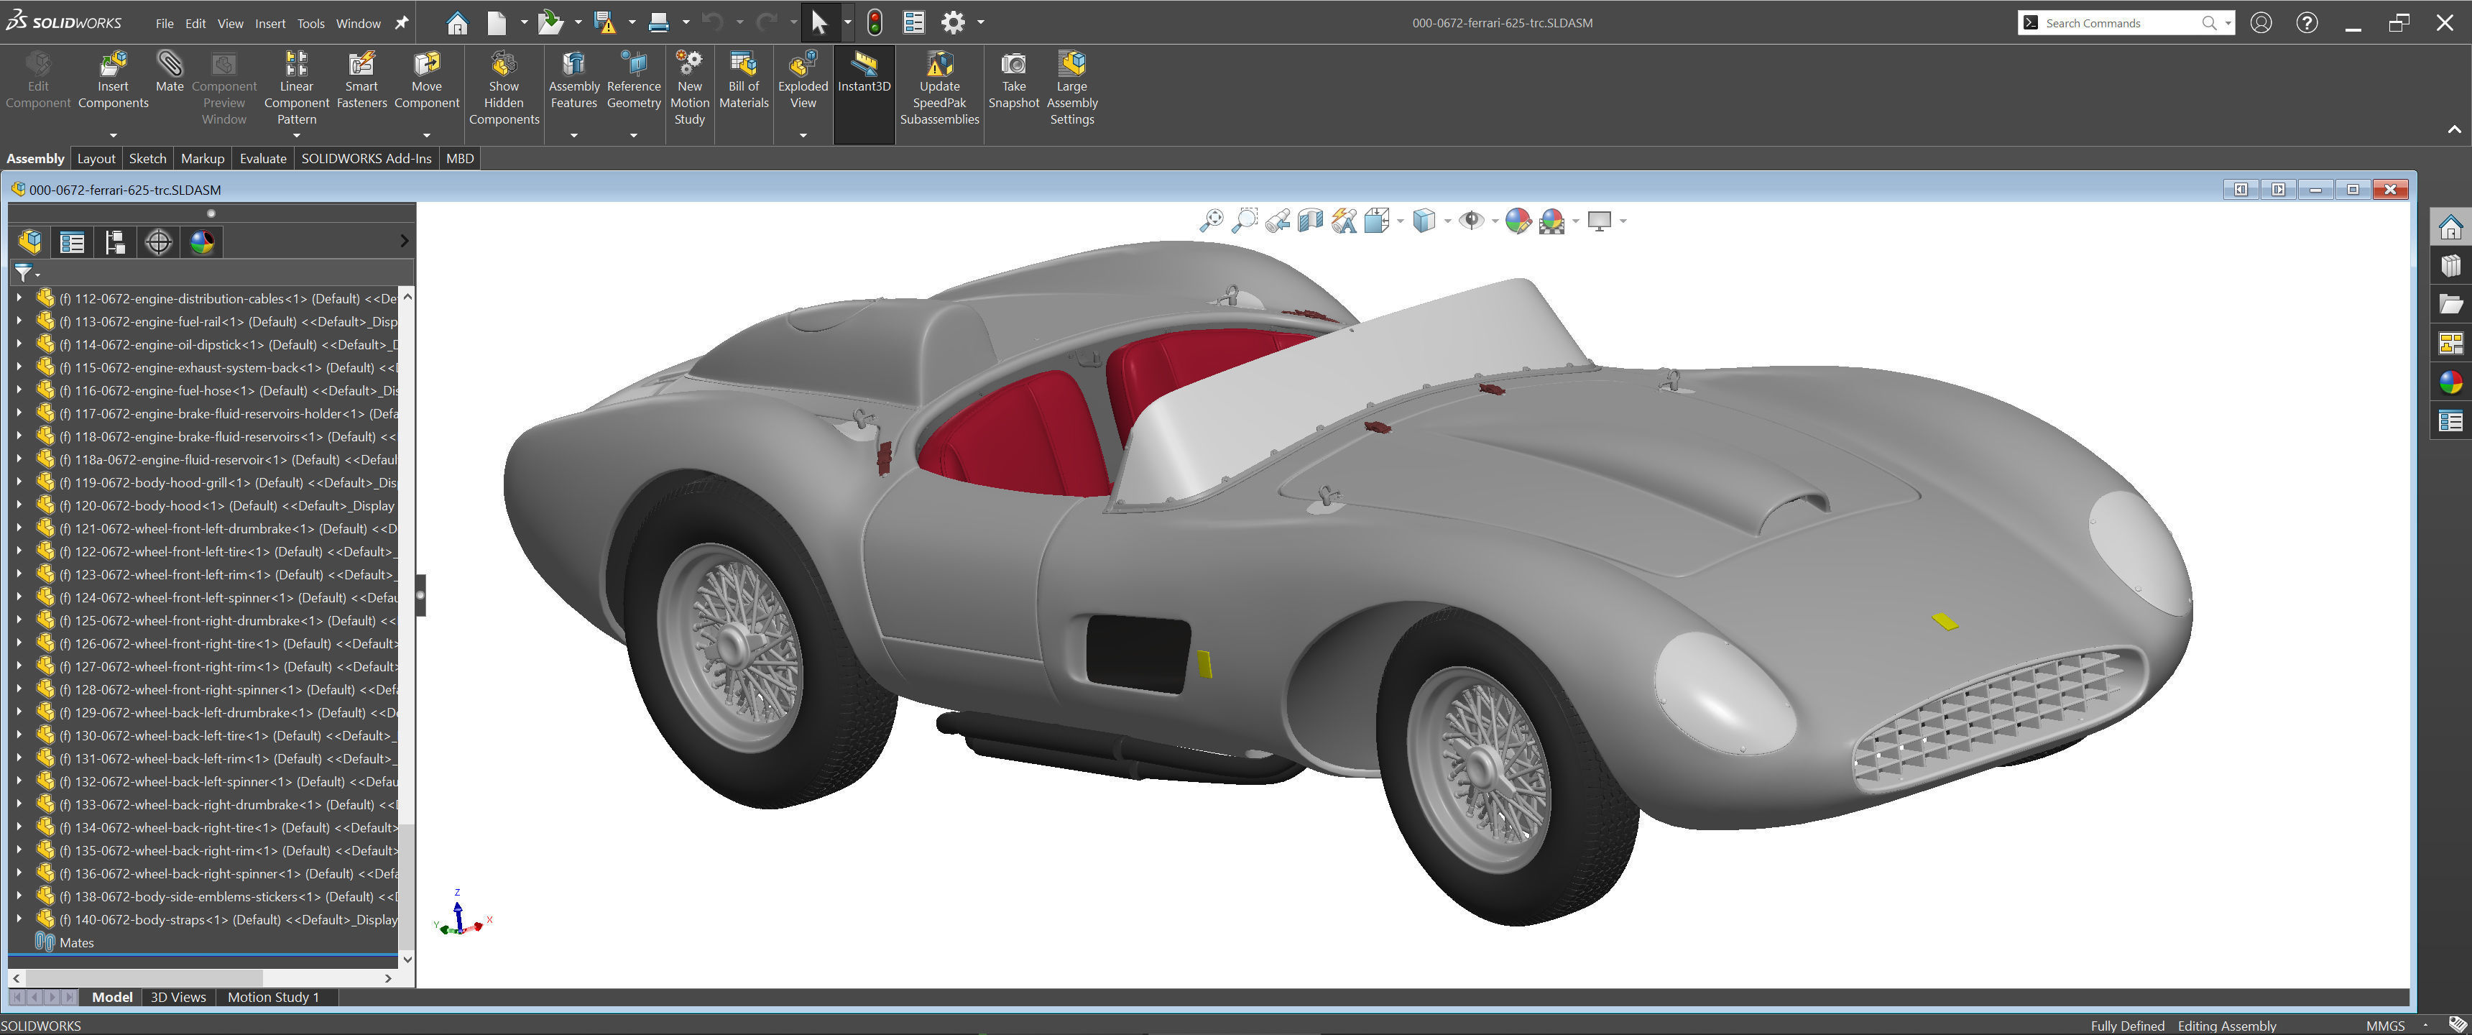Open the 3D Views bottom tab
Screen dimensions: 2472x1035
click(x=178, y=997)
